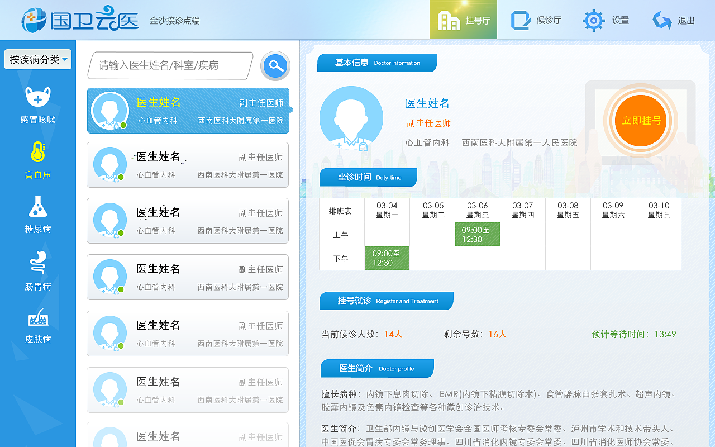Click the fifth doctor's avatar
Screen dimensions: 715x447
[109, 333]
